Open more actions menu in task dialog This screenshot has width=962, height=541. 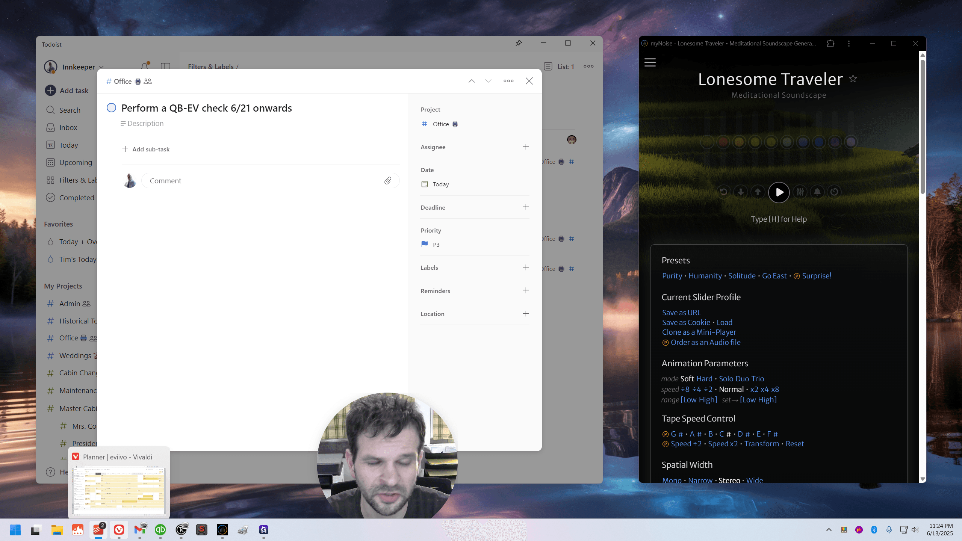pos(508,81)
